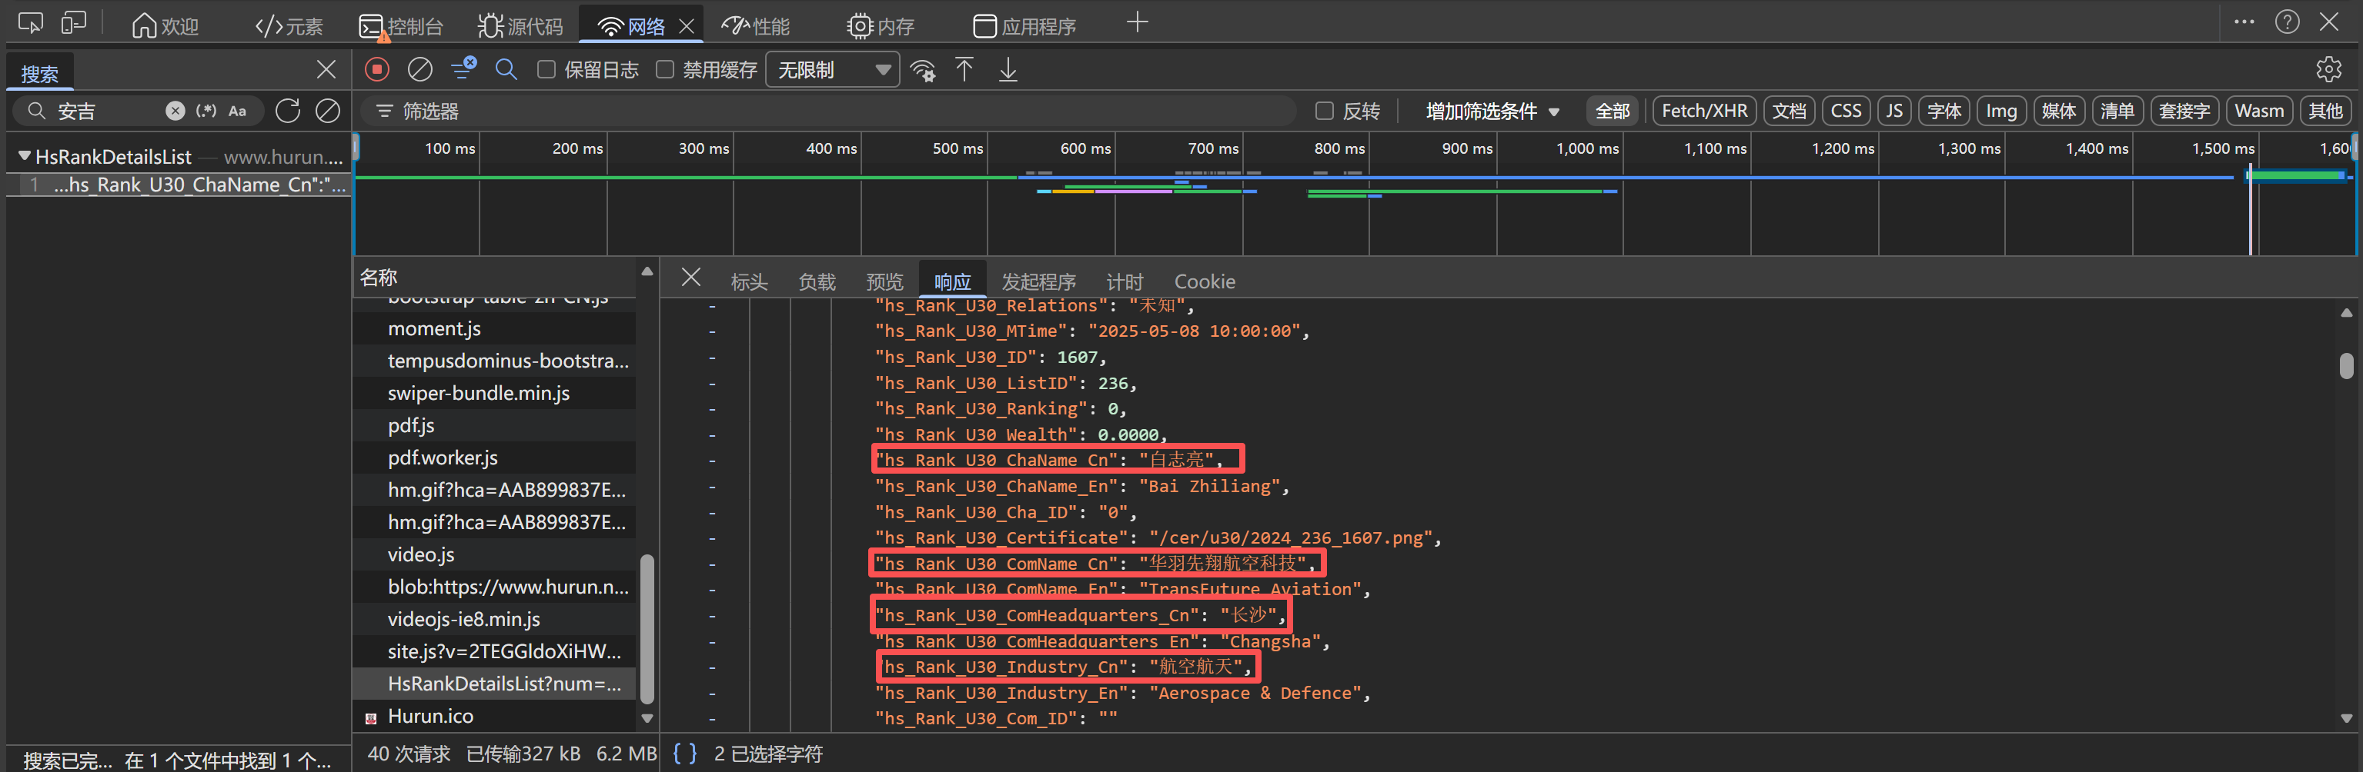Open the Sources tab
This screenshot has height=772, width=2363.
coord(520,27)
